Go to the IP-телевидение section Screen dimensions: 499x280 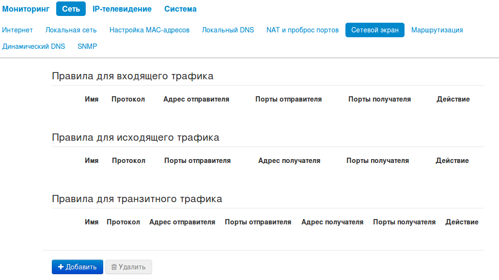pos(122,9)
